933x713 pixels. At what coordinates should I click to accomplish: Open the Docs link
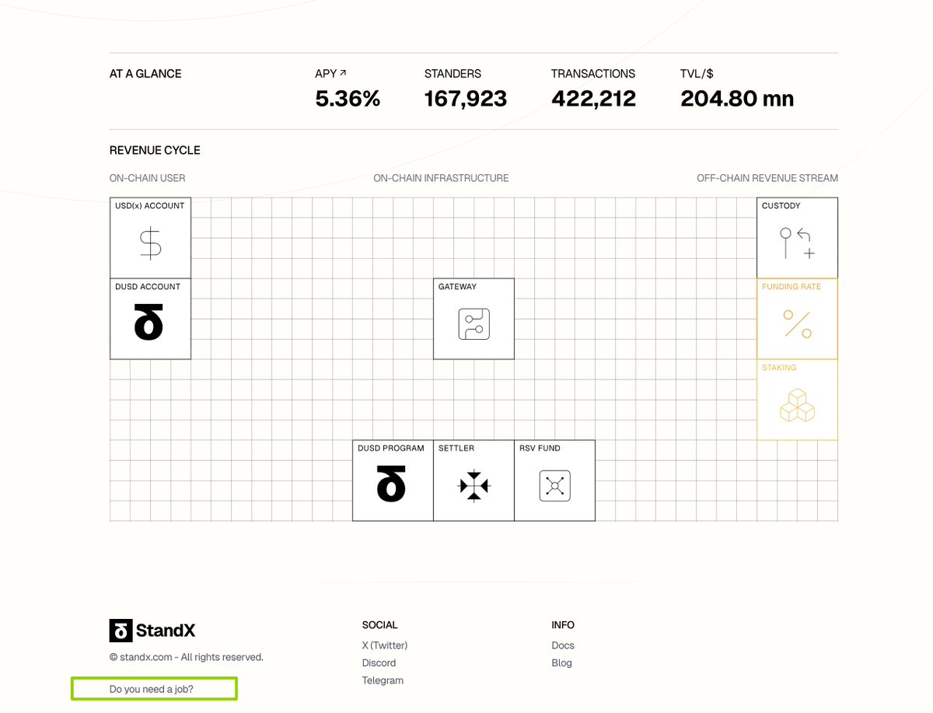tap(563, 645)
